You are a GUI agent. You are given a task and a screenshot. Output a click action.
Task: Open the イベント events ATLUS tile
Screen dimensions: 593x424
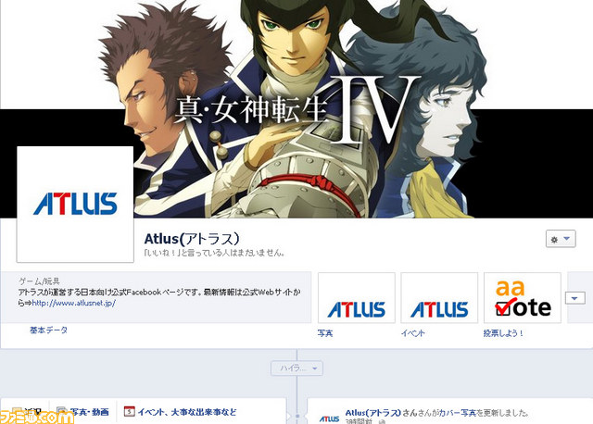(x=439, y=298)
